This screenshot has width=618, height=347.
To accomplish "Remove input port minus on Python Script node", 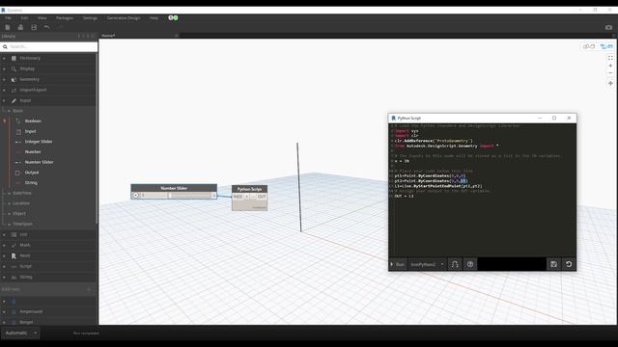I will pos(253,197).
